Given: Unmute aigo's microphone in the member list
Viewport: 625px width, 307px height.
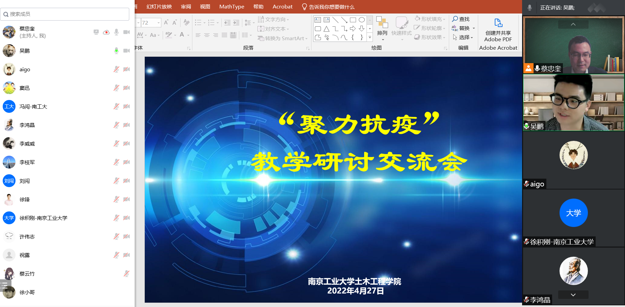Looking at the screenshot, I should [116, 69].
